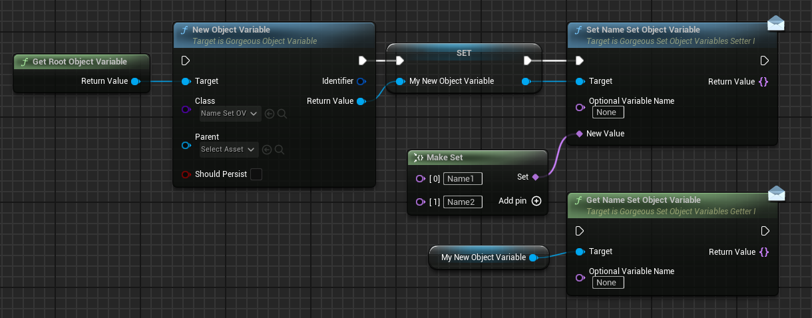Click the Name1 field in Make Set
Screen dimensions: 812x318
[x=463, y=179]
